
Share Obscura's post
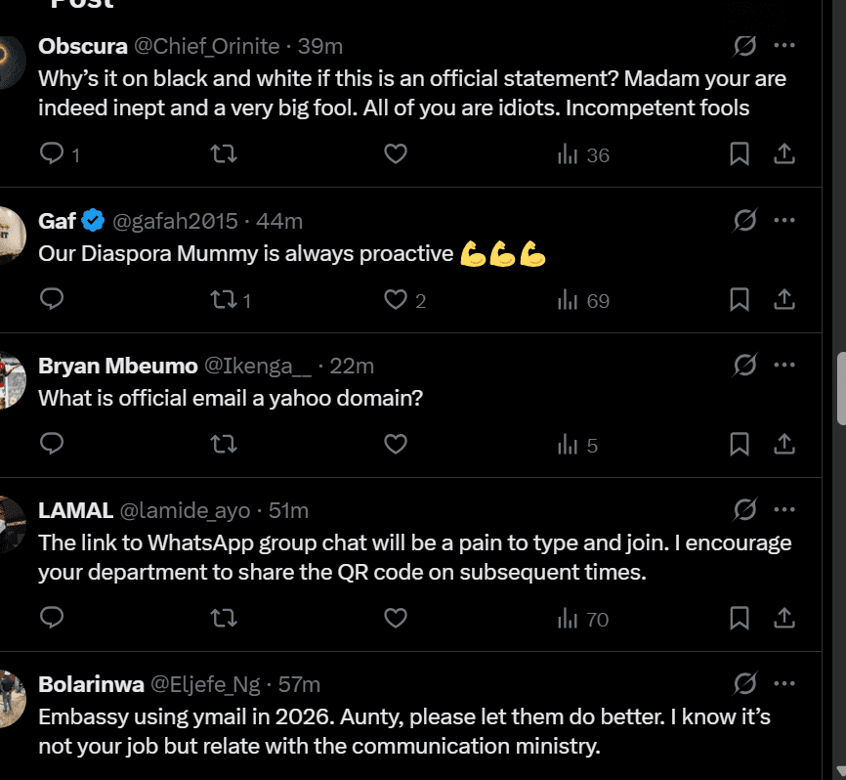click(x=783, y=154)
